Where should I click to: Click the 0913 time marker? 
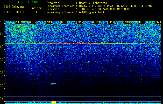click(x=49, y=22)
